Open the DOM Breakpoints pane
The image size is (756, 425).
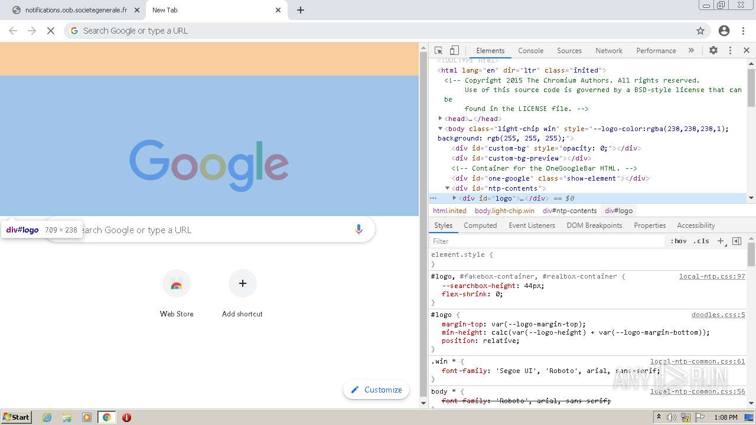click(x=594, y=225)
